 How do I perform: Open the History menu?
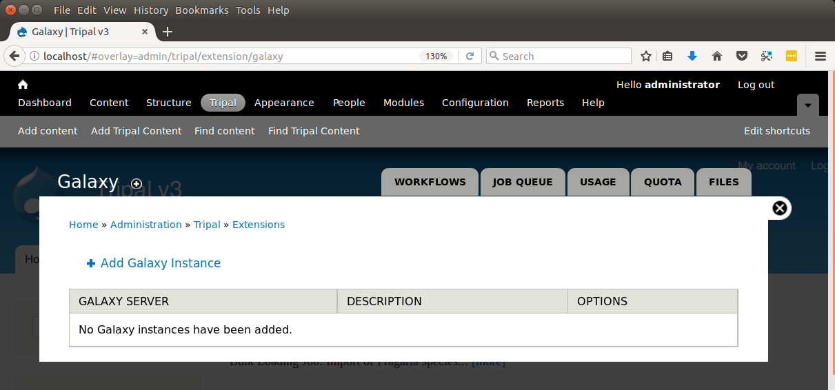(151, 10)
